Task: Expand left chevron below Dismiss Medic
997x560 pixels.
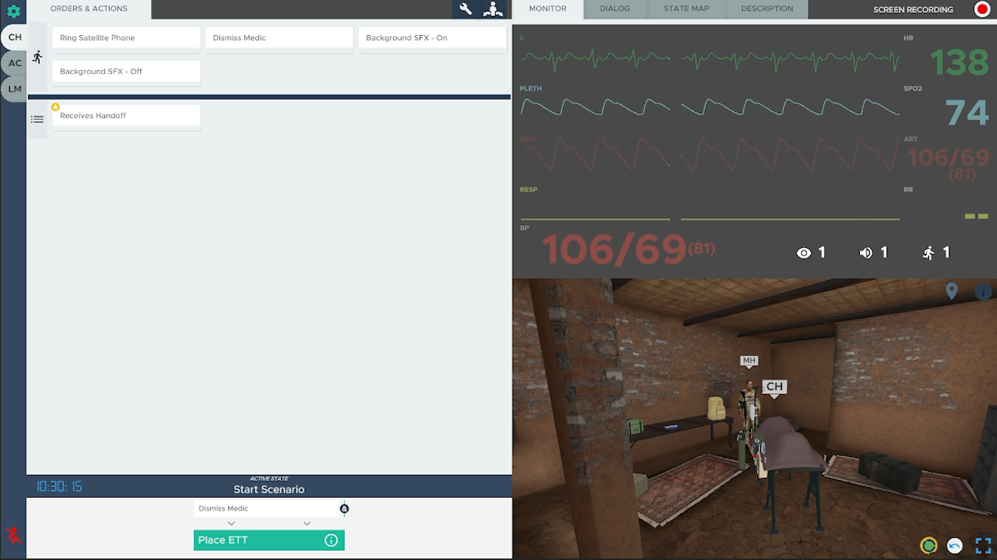Action: (232, 523)
